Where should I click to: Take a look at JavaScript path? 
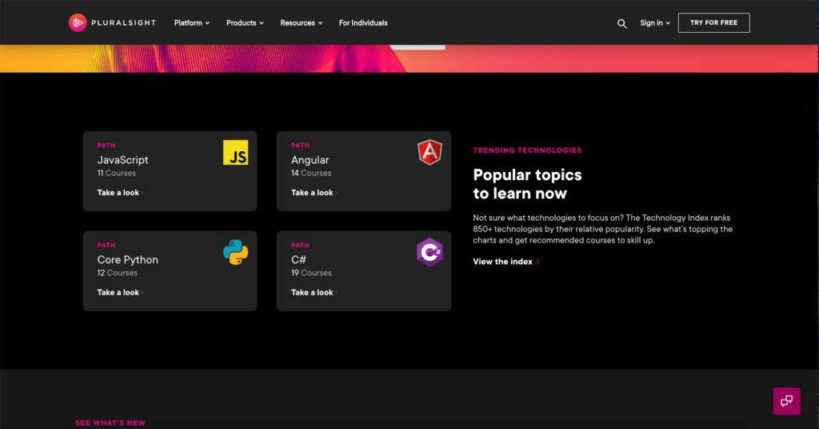point(120,193)
